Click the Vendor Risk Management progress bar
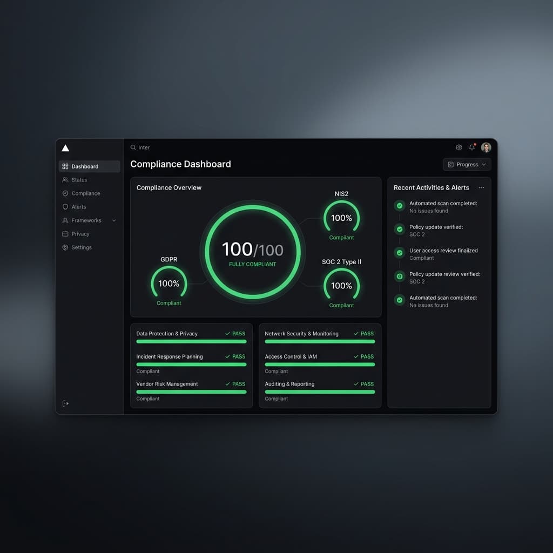 (x=192, y=392)
